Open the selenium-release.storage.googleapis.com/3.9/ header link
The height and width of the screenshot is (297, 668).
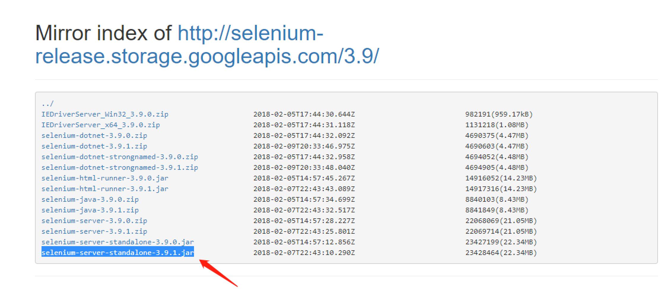[x=207, y=44]
